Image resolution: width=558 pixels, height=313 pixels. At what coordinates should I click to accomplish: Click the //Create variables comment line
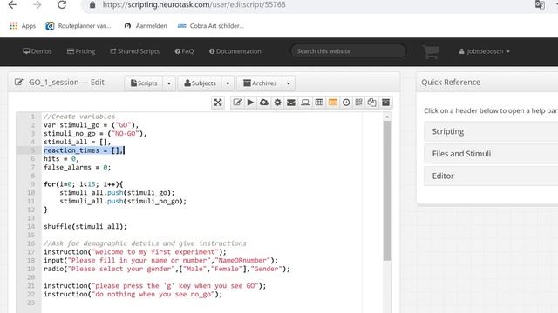[x=79, y=117]
